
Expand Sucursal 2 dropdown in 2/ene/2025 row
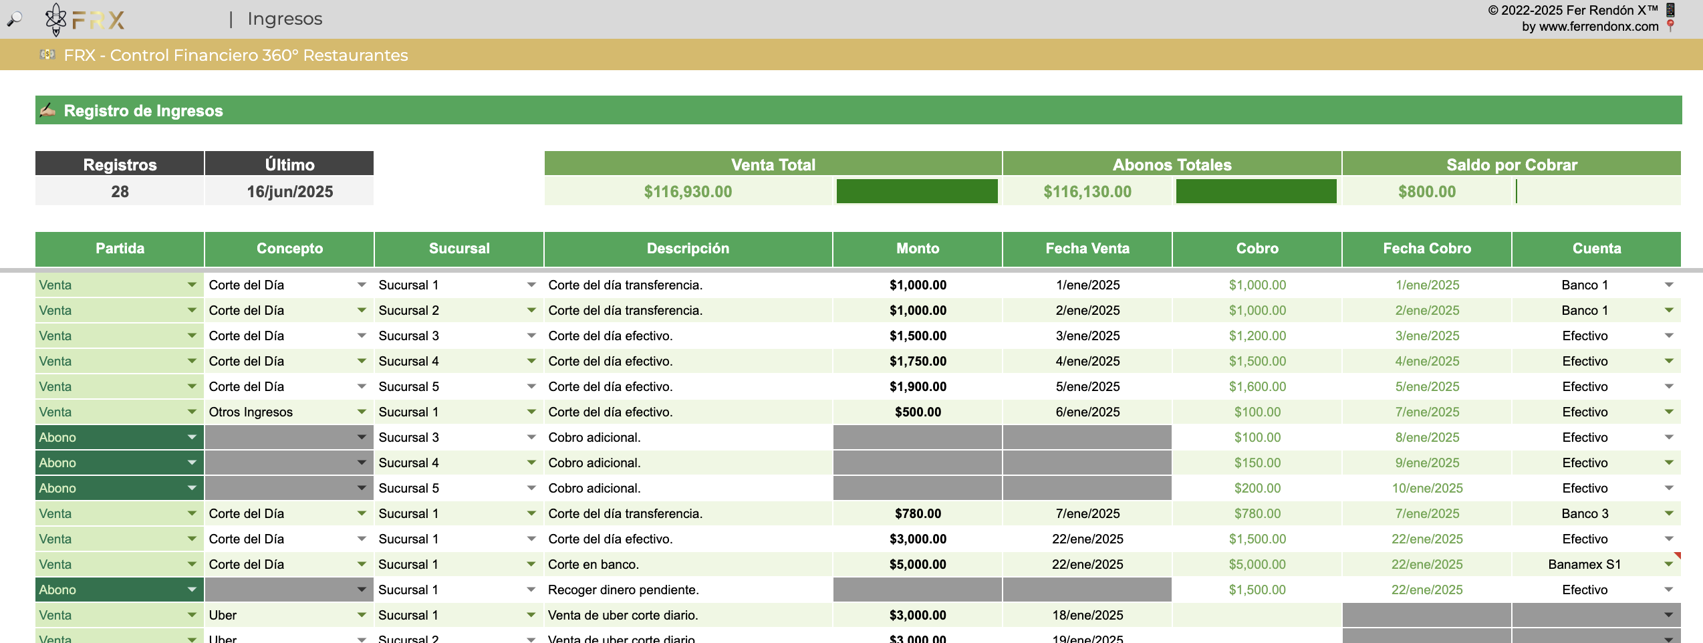[531, 310]
